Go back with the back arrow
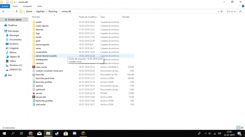Screen dimensions: 245x137 (3, 11)
